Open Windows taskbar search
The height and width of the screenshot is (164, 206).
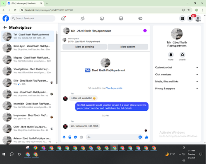pos(12,154)
